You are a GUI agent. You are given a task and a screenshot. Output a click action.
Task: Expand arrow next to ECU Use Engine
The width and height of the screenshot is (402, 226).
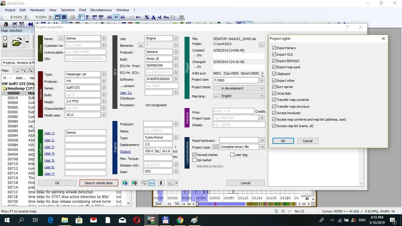click(176, 38)
